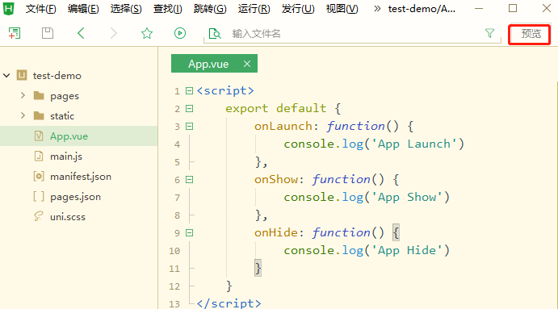Click the onHide keyword in code
The image size is (558, 309).
(276, 232)
